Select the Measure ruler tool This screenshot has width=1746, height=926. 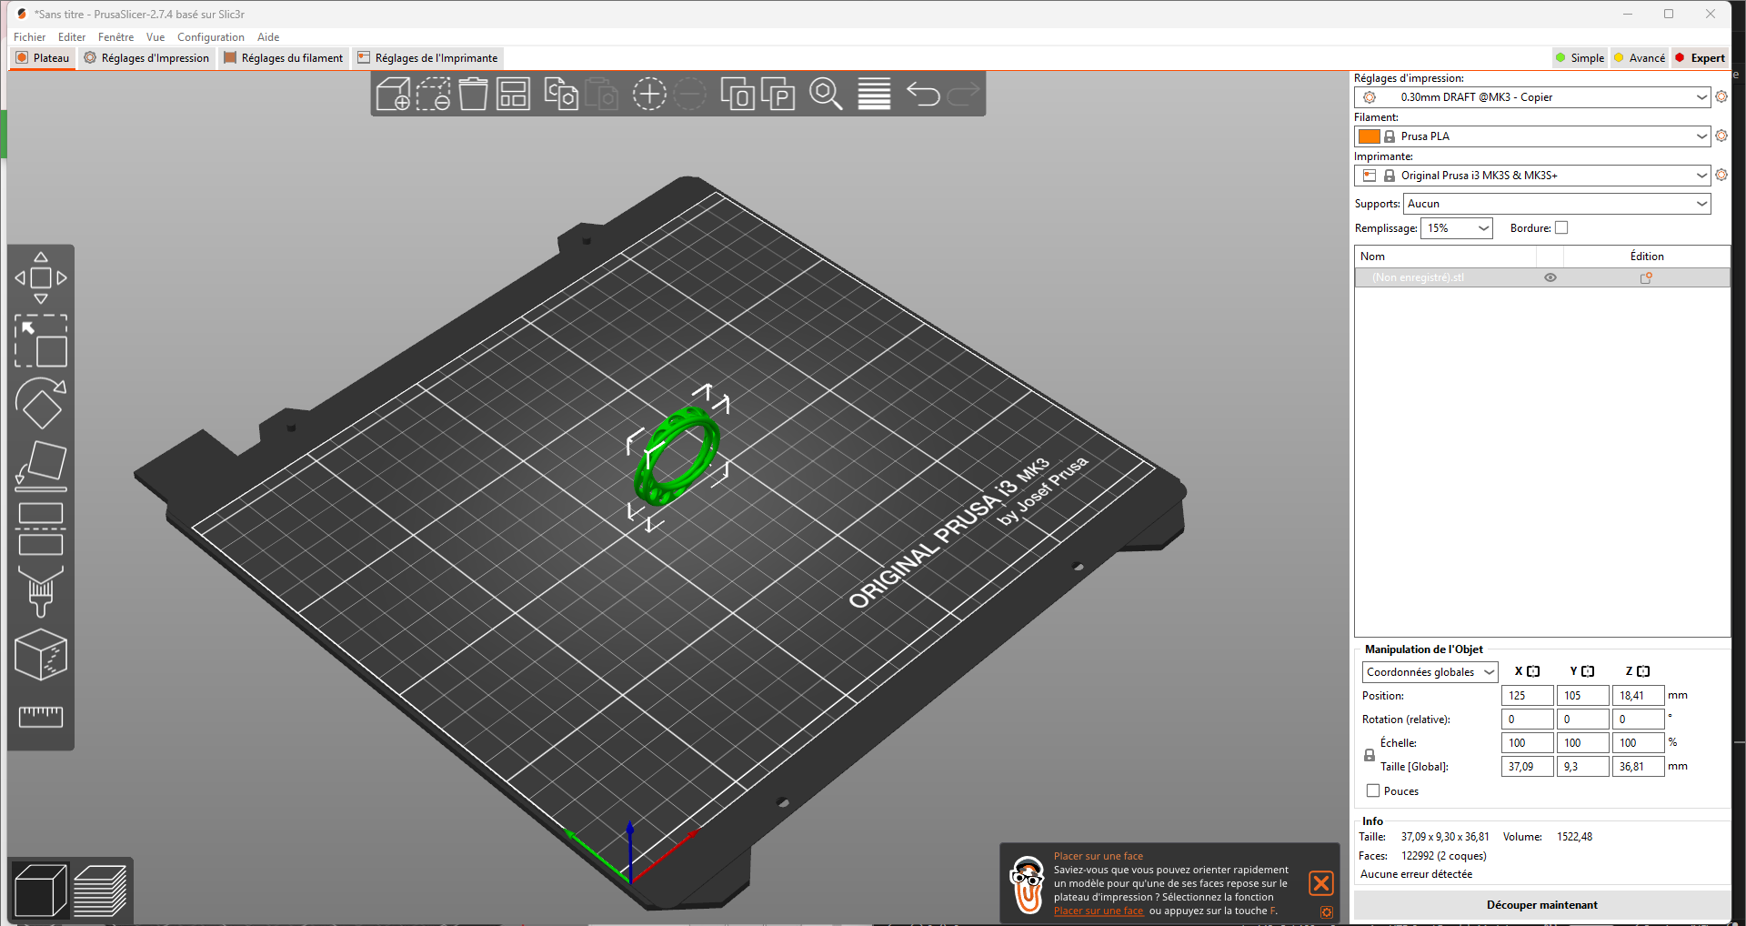point(41,717)
